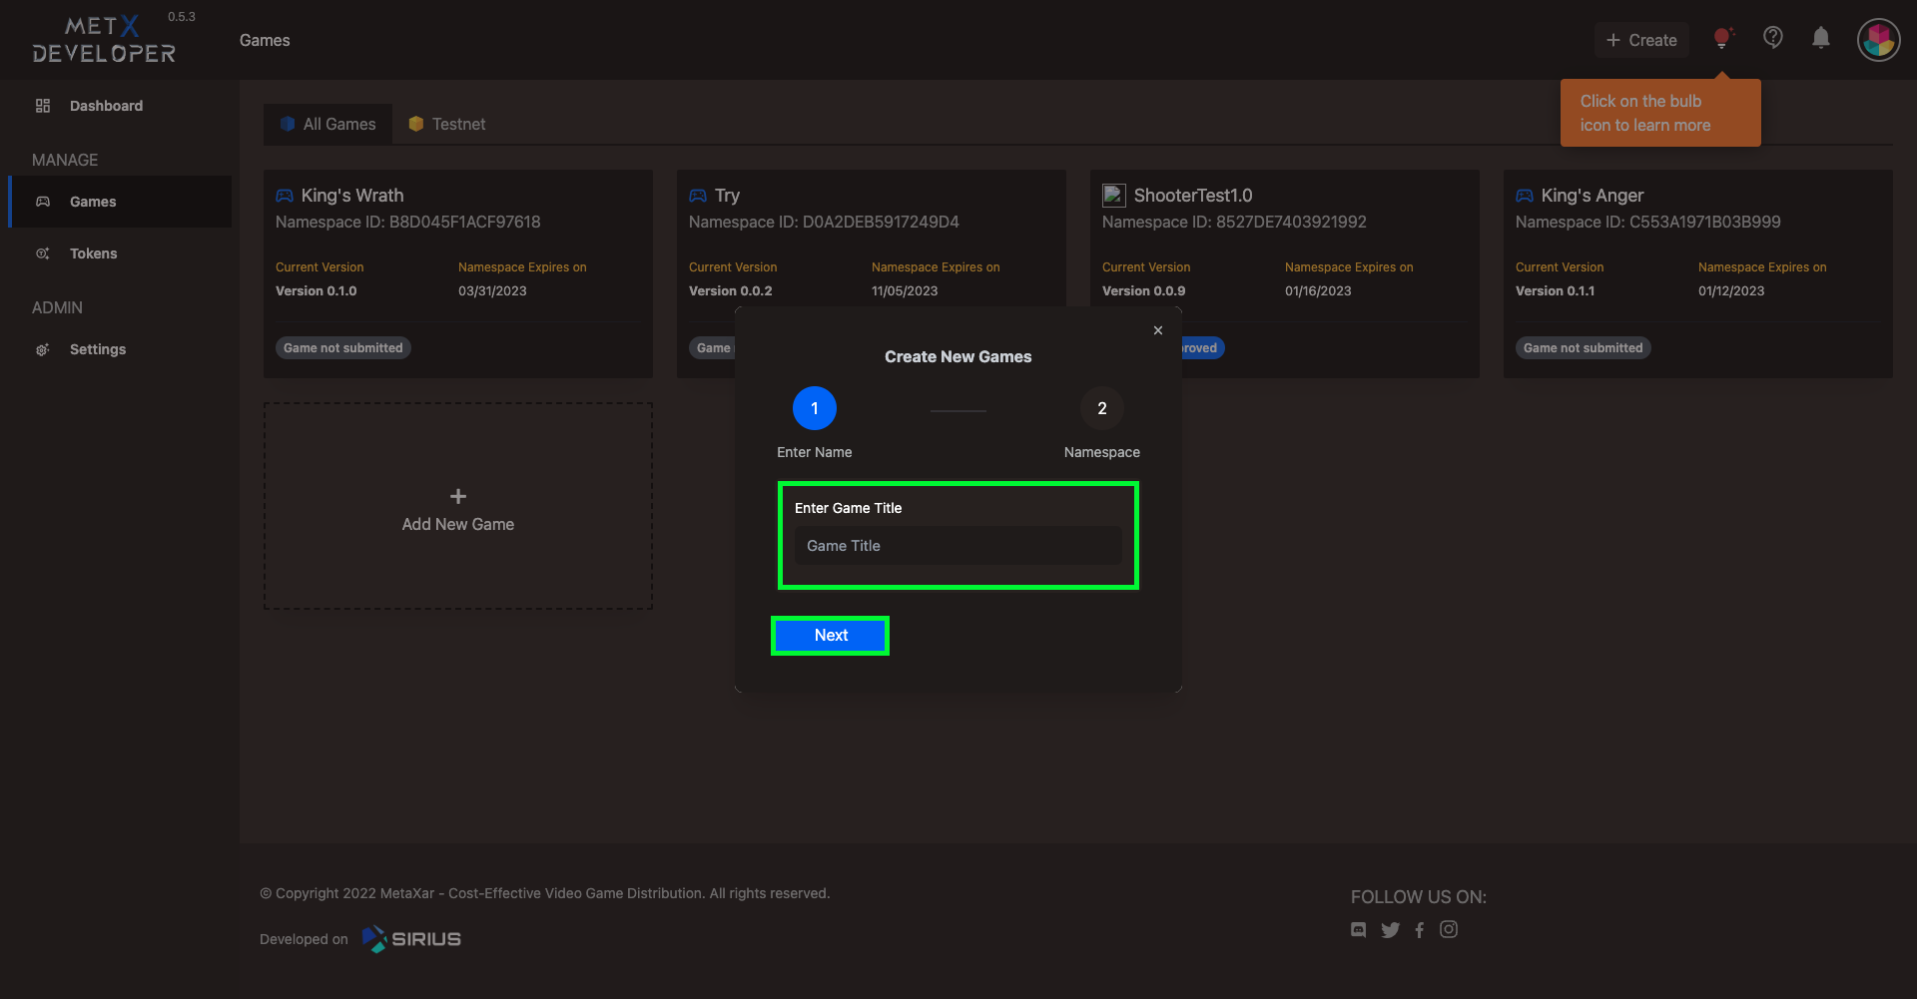1917x999 pixels.
Task: Click Version 0.1.1 text
Action: [1556, 291]
